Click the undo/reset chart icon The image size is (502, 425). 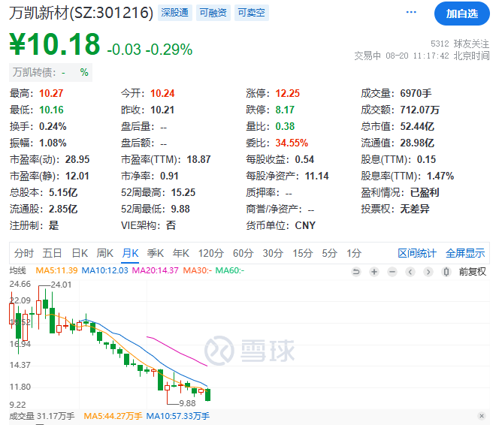click(x=356, y=272)
